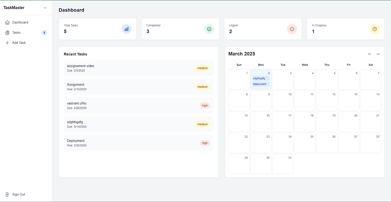This screenshot has height=202, width=391.
Task: Select the 'sdgfdsgdfg' task in Recent Tasks
Action: coord(138,124)
